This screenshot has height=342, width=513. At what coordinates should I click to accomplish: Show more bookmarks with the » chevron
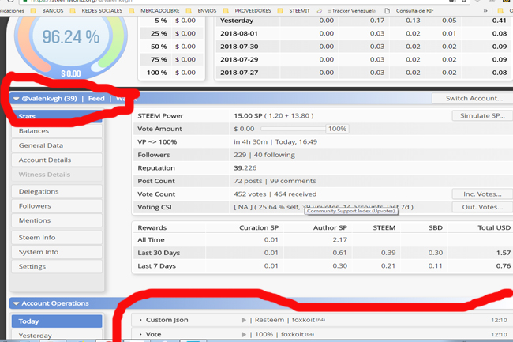pyautogui.click(x=485, y=11)
